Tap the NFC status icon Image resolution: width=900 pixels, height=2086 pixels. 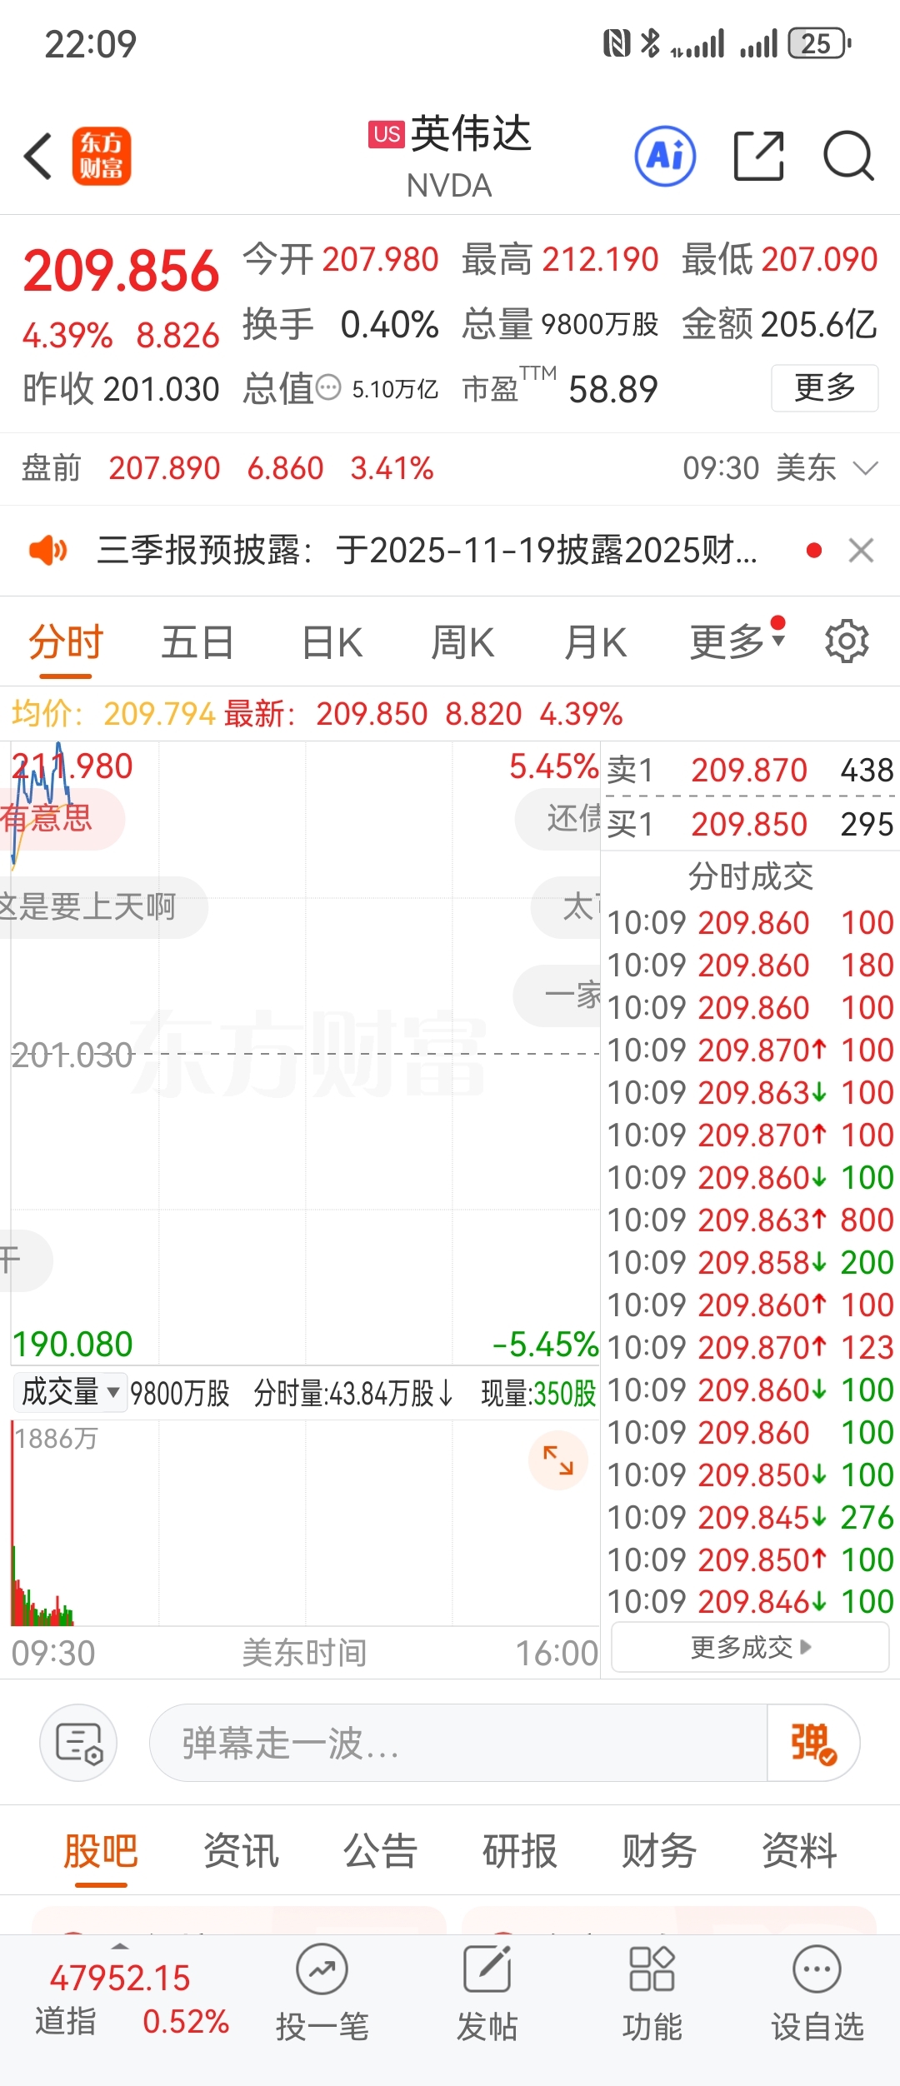[x=617, y=43]
